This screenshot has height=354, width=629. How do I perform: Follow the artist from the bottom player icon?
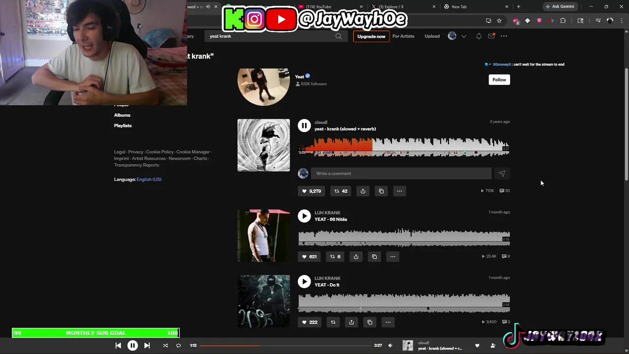[x=493, y=346]
